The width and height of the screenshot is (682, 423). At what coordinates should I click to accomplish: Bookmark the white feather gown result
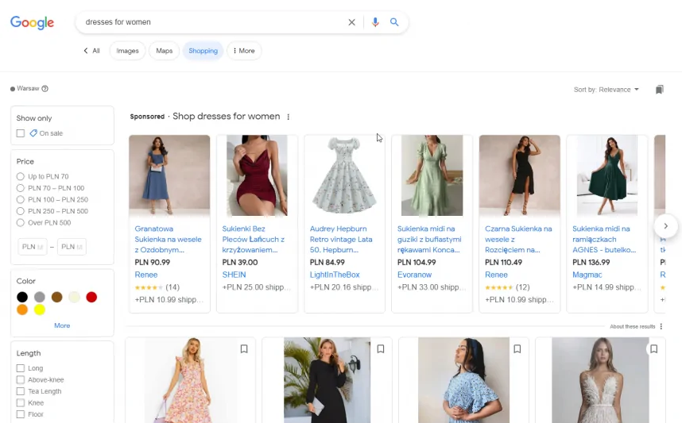click(653, 349)
